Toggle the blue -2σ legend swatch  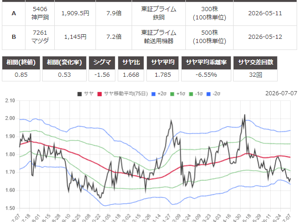(x=209, y=94)
